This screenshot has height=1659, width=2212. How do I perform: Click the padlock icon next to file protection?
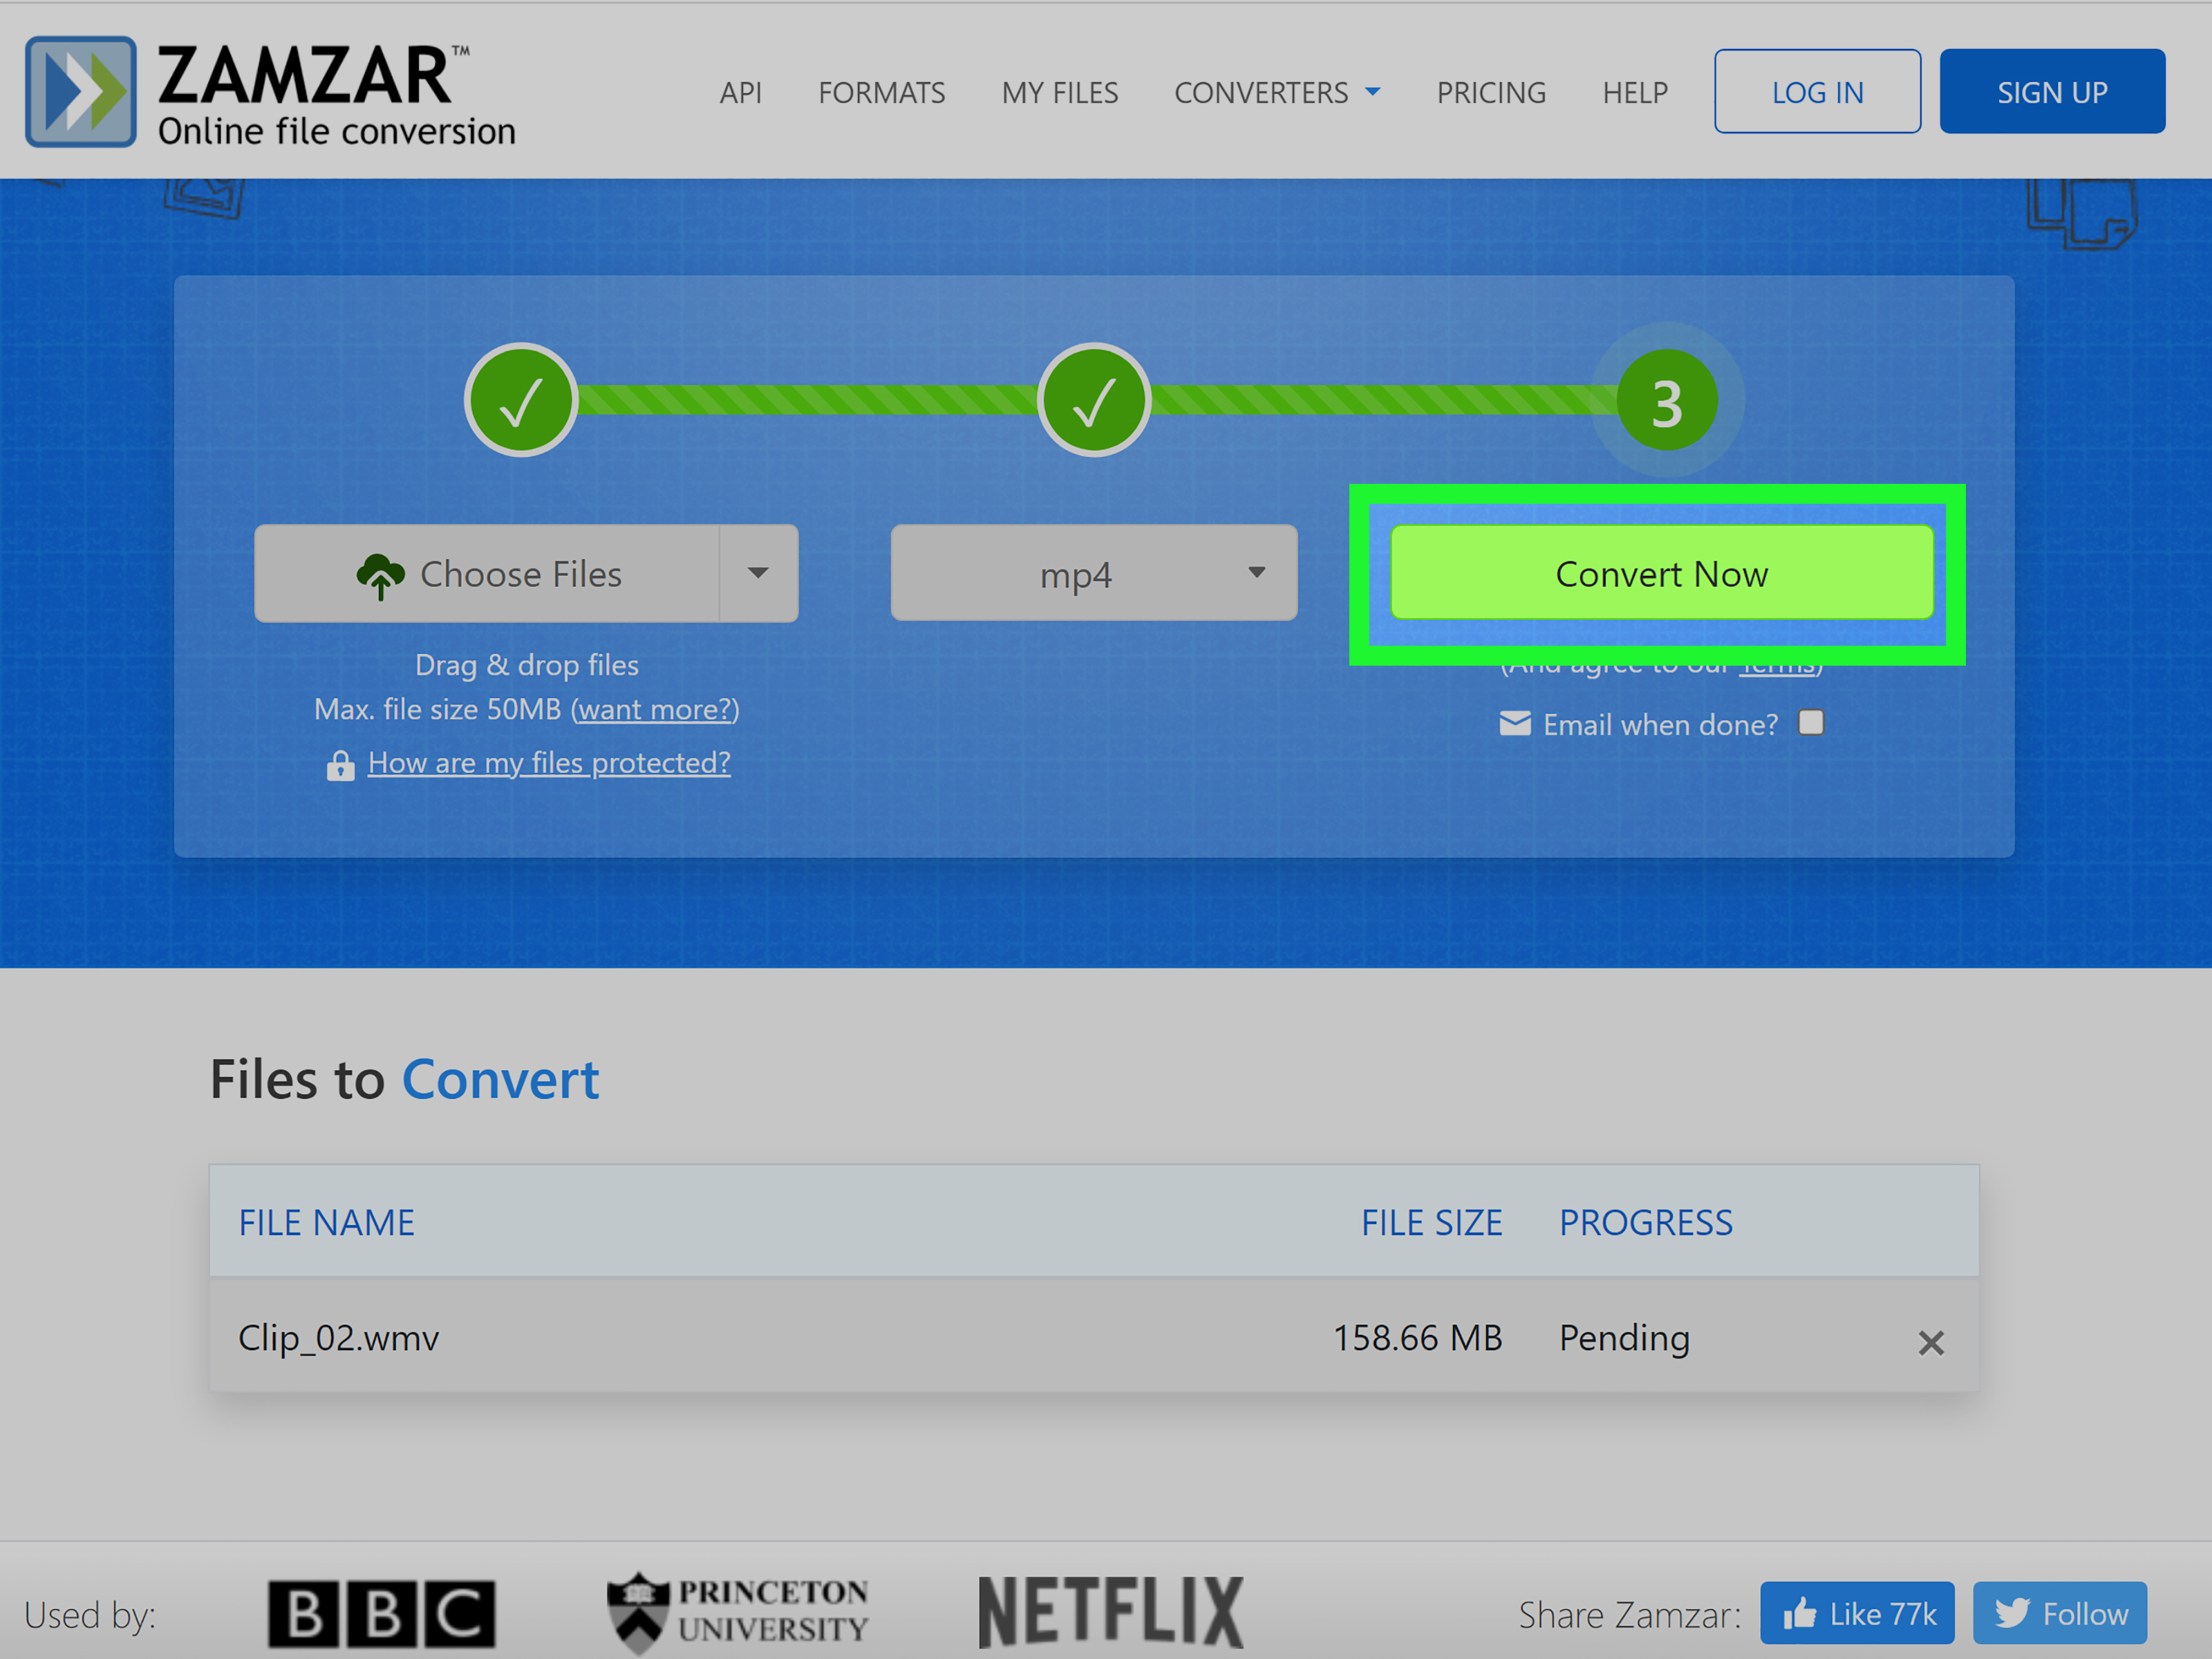click(x=341, y=764)
